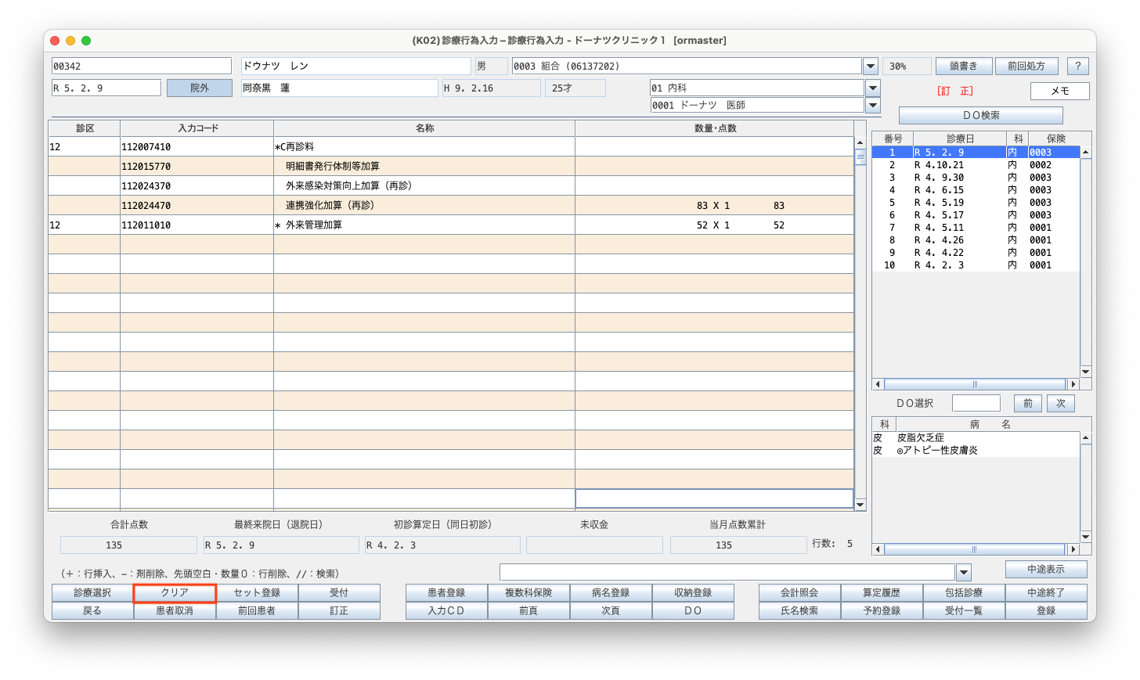The height and width of the screenshot is (680, 1140).
Task: Click the クリア button
Action: pyautogui.click(x=175, y=593)
